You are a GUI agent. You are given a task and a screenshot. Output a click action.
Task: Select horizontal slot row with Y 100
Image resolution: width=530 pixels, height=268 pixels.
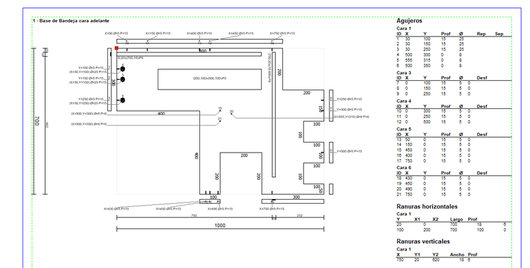pos(454,230)
